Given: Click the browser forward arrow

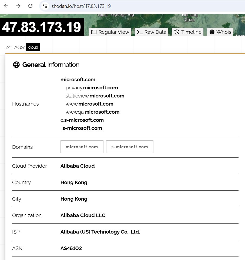Looking at the screenshot, I should click(x=18, y=6).
